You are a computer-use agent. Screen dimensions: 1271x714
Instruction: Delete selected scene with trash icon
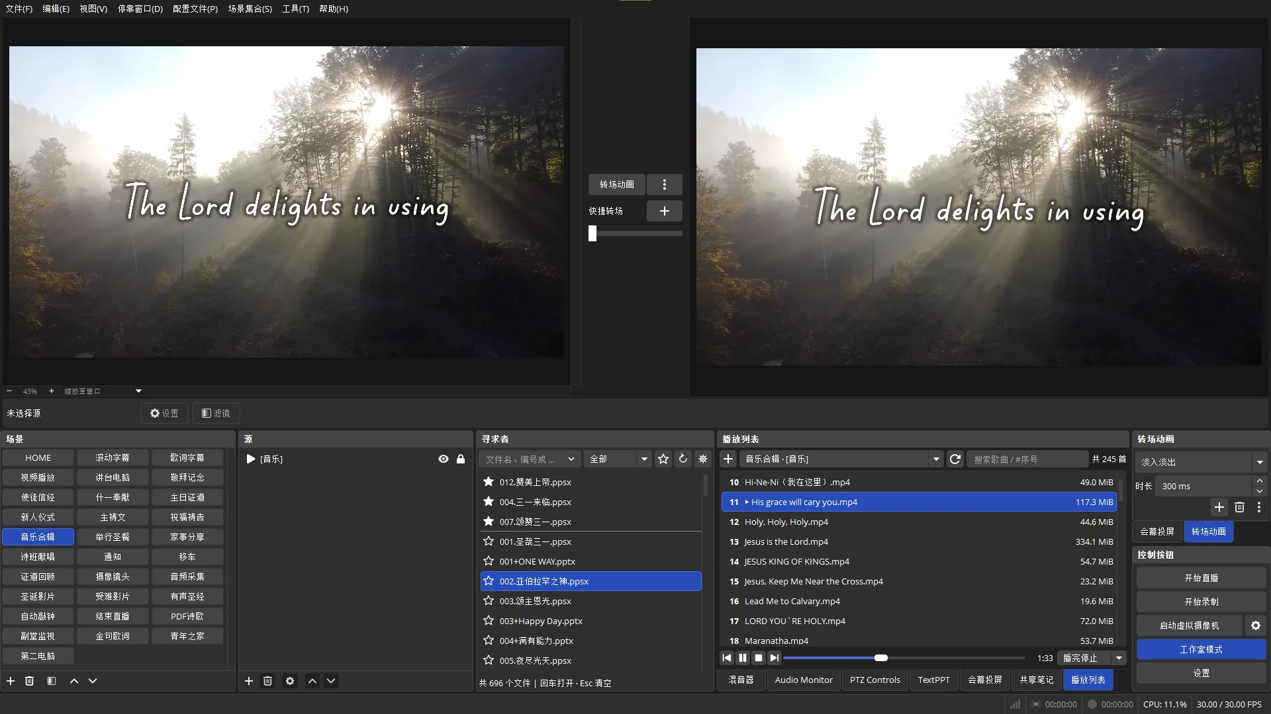[29, 681]
